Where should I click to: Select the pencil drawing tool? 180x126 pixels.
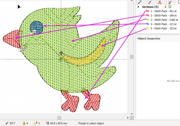(x=140, y=2)
